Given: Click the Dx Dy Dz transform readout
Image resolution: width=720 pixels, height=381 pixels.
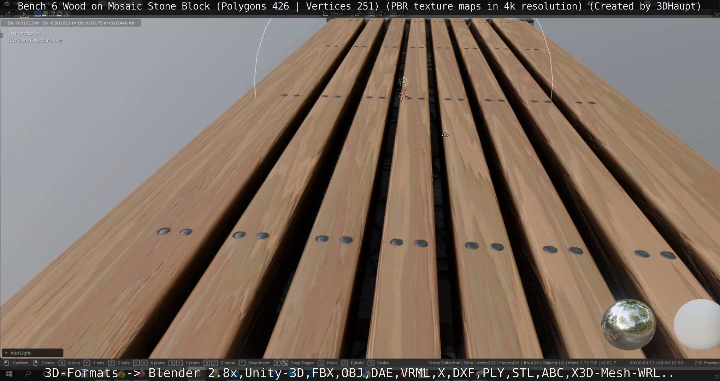Looking at the screenshot, I should pyautogui.click(x=71, y=23).
